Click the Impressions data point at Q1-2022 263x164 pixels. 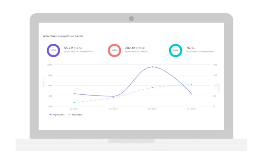(191, 94)
